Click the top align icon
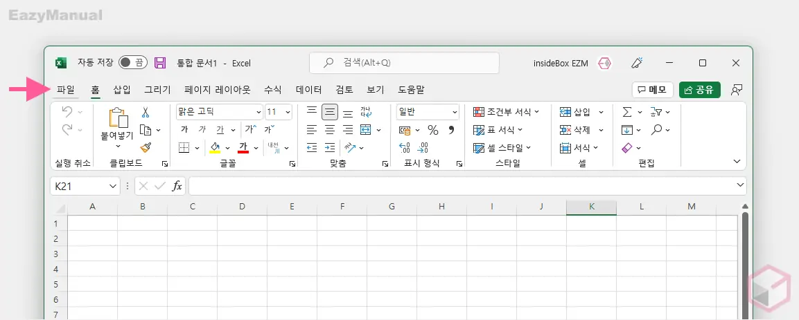 point(312,111)
